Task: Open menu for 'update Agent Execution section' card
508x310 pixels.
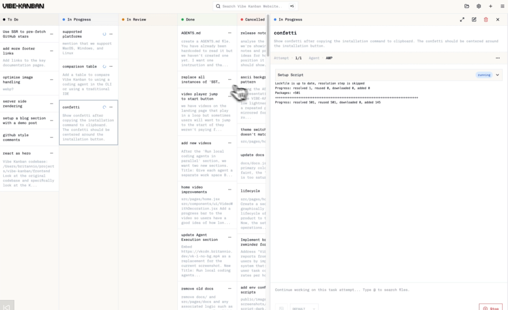Action: point(230,237)
